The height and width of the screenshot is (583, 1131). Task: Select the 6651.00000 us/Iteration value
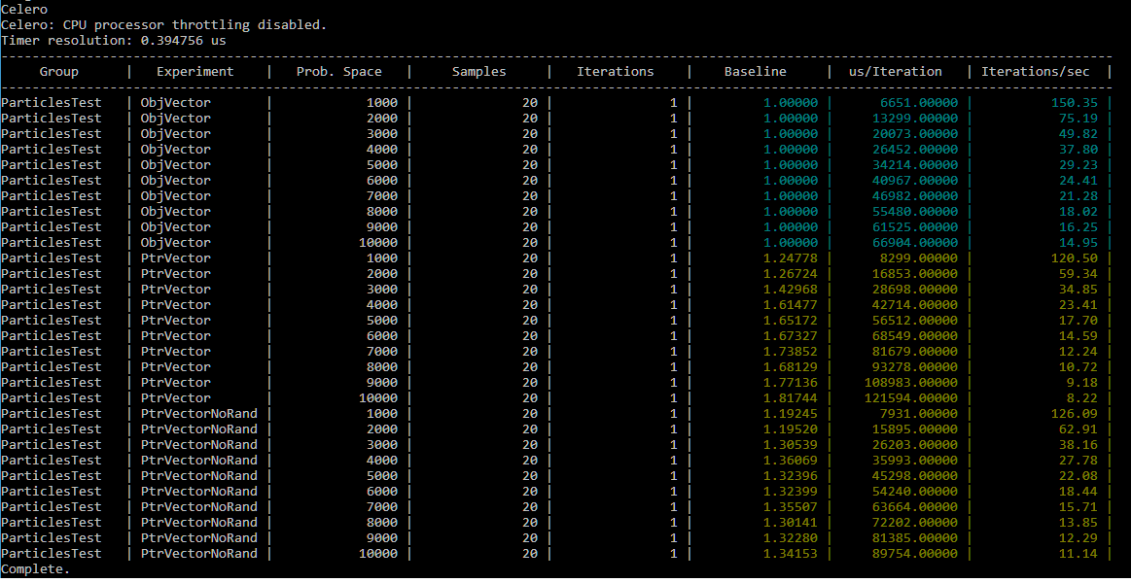[919, 102]
